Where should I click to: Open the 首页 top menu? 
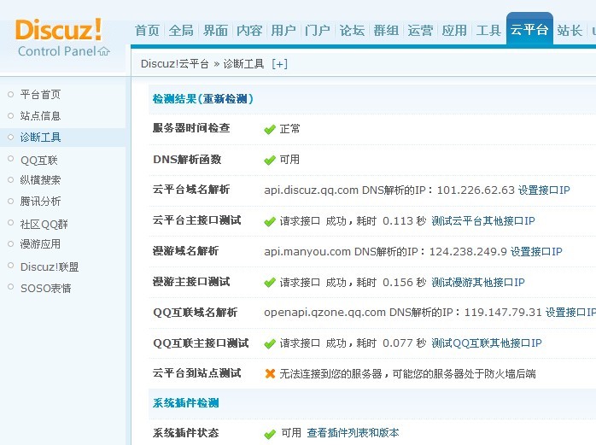[x=147, y=31]
